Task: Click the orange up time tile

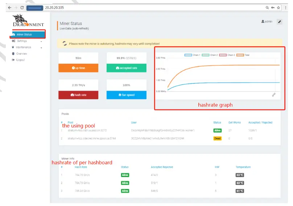Action: click(x=78, y=68)
